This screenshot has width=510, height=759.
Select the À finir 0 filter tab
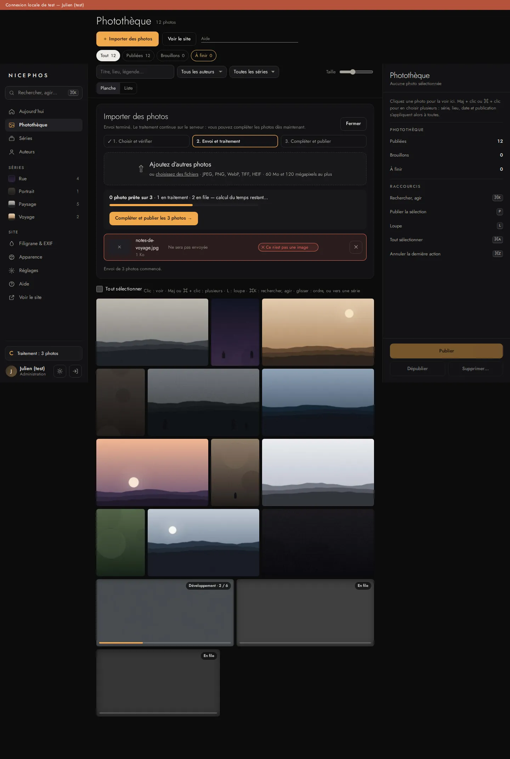pos(204,56)
